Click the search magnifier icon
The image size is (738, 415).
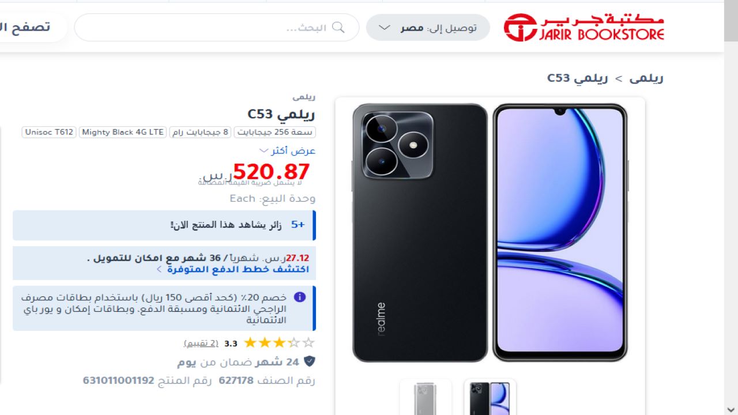(338, 27)
